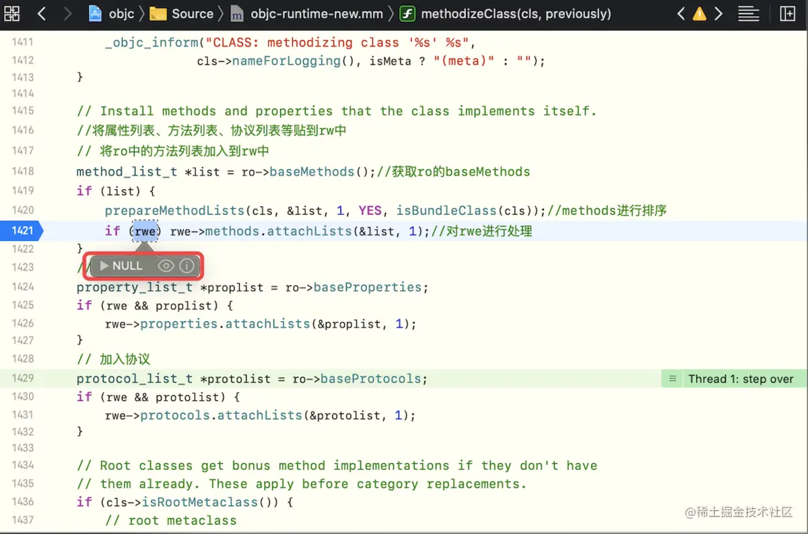Viewport: 808px width, 534px height.
Task: Click the objc project icon in breadcrumb
Action: (96, 13)
